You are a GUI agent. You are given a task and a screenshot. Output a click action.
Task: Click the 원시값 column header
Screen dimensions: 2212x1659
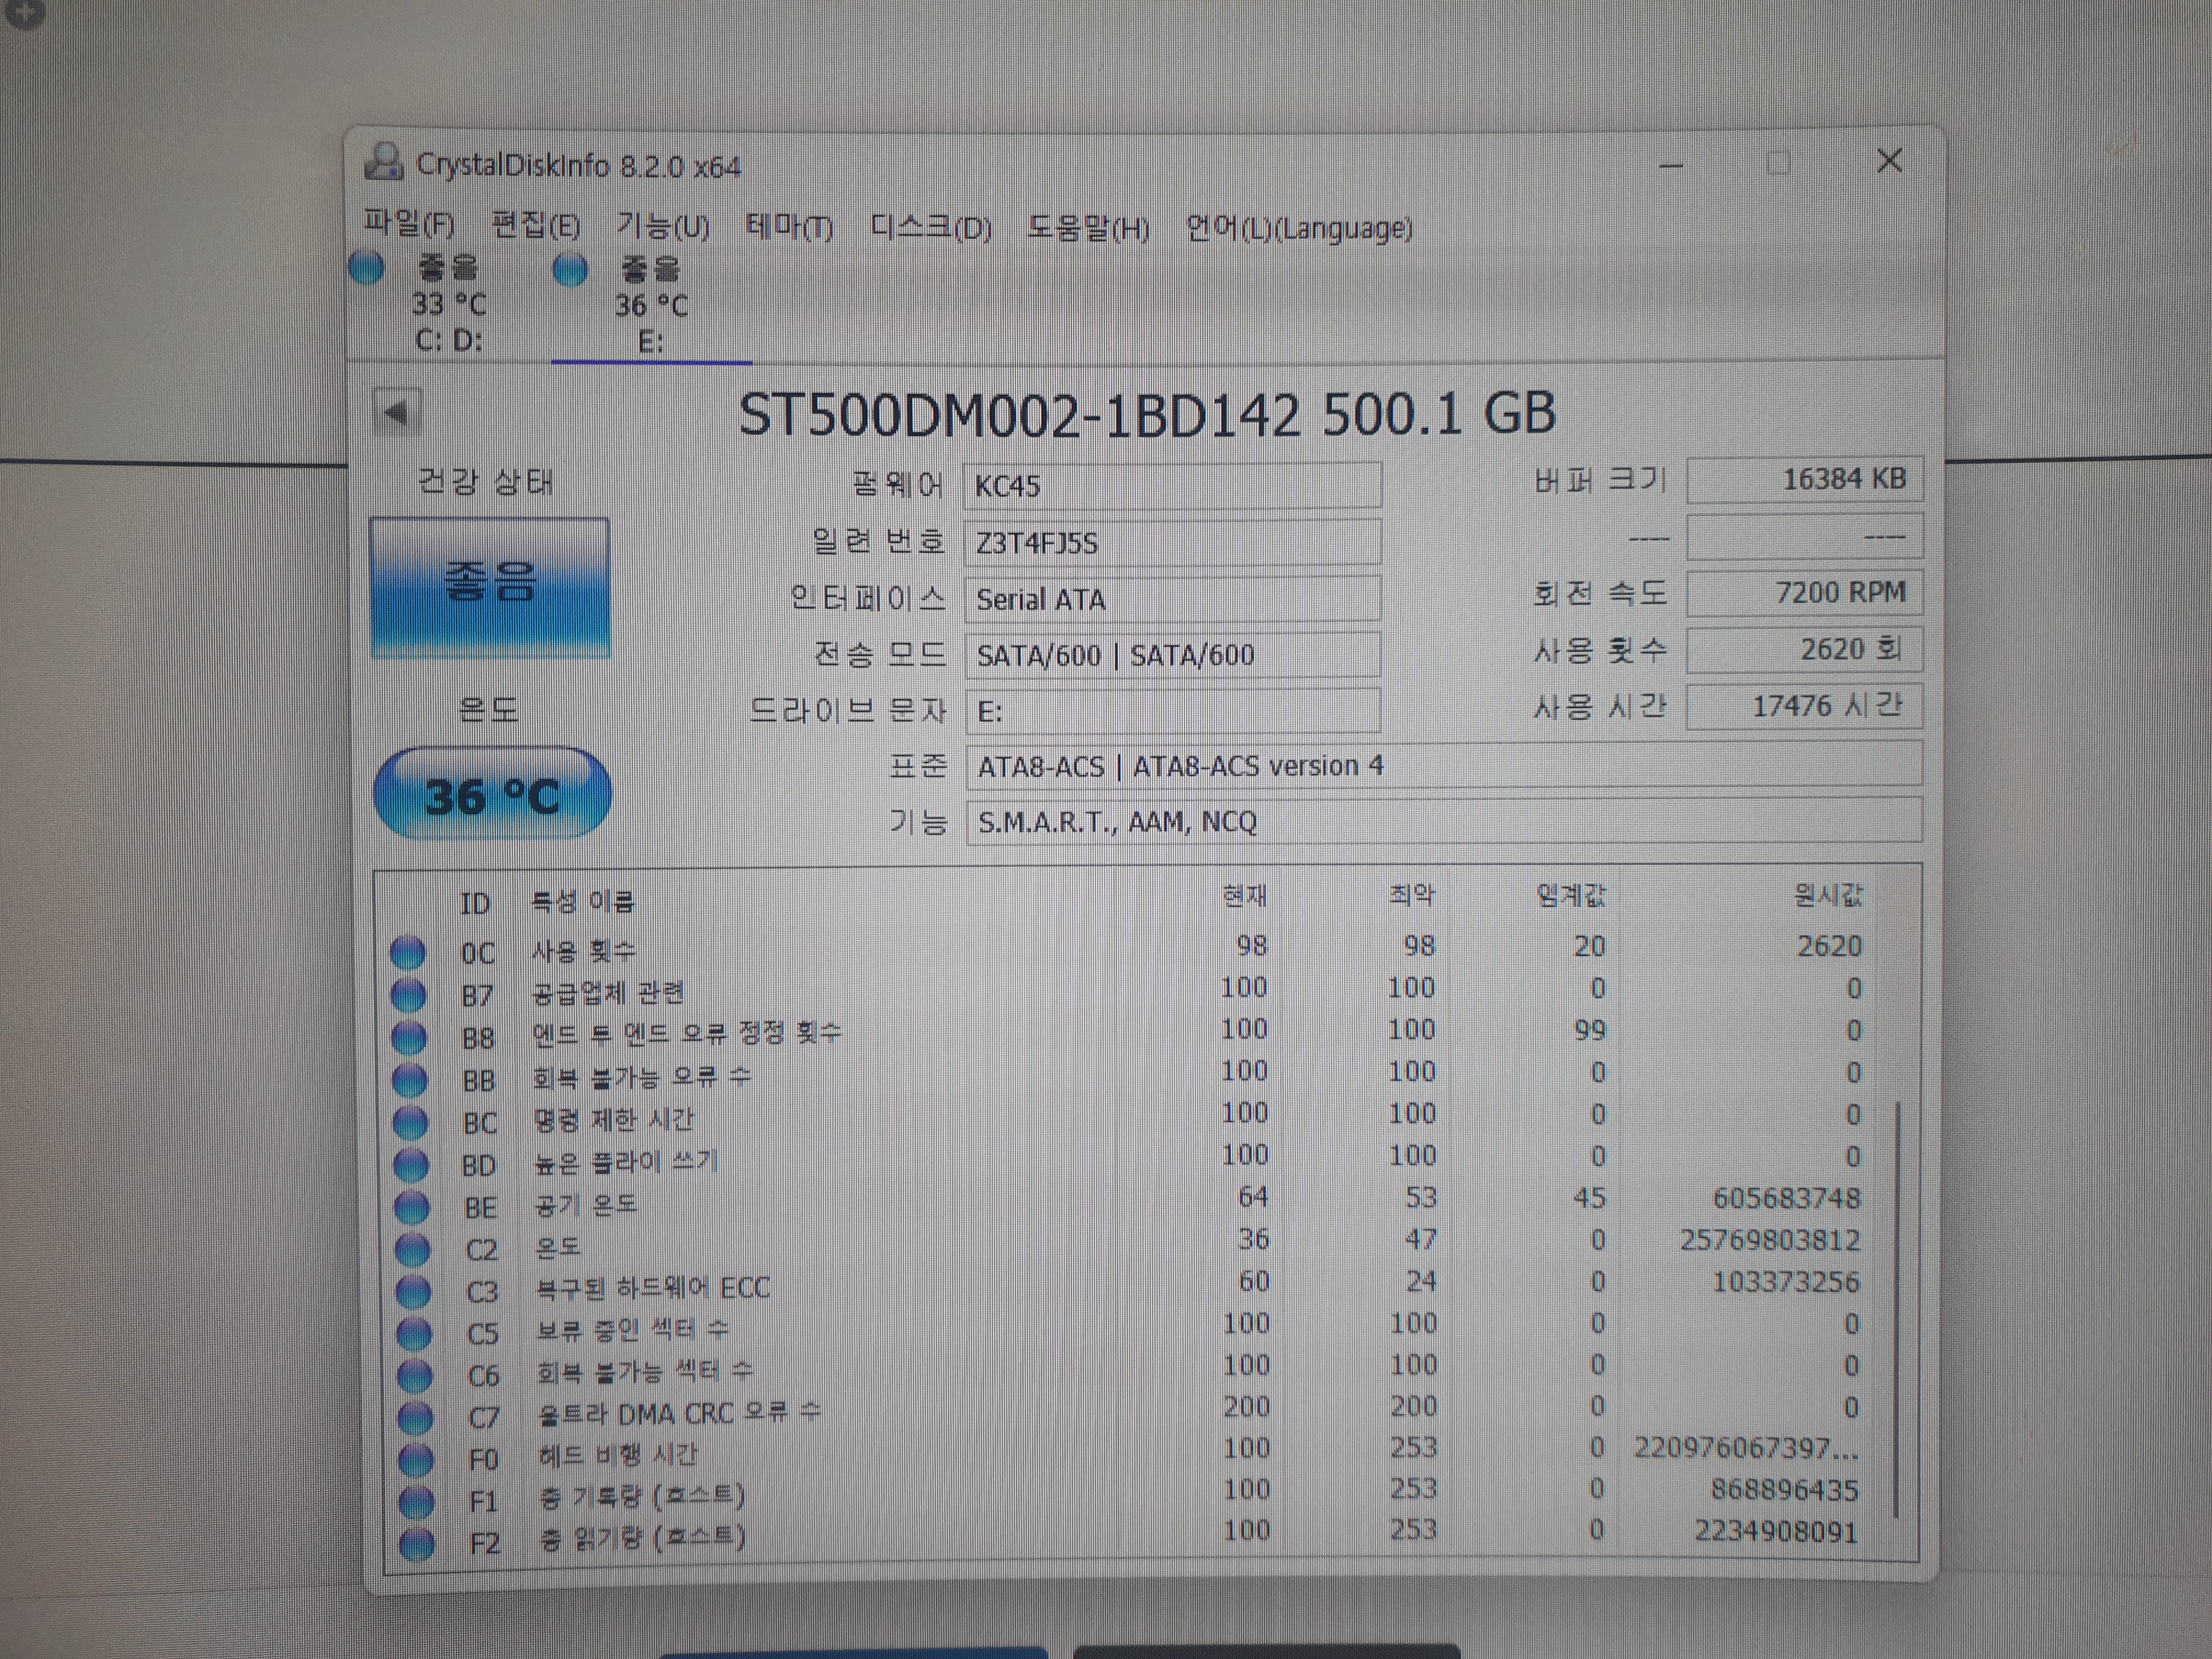[1828, 894]
